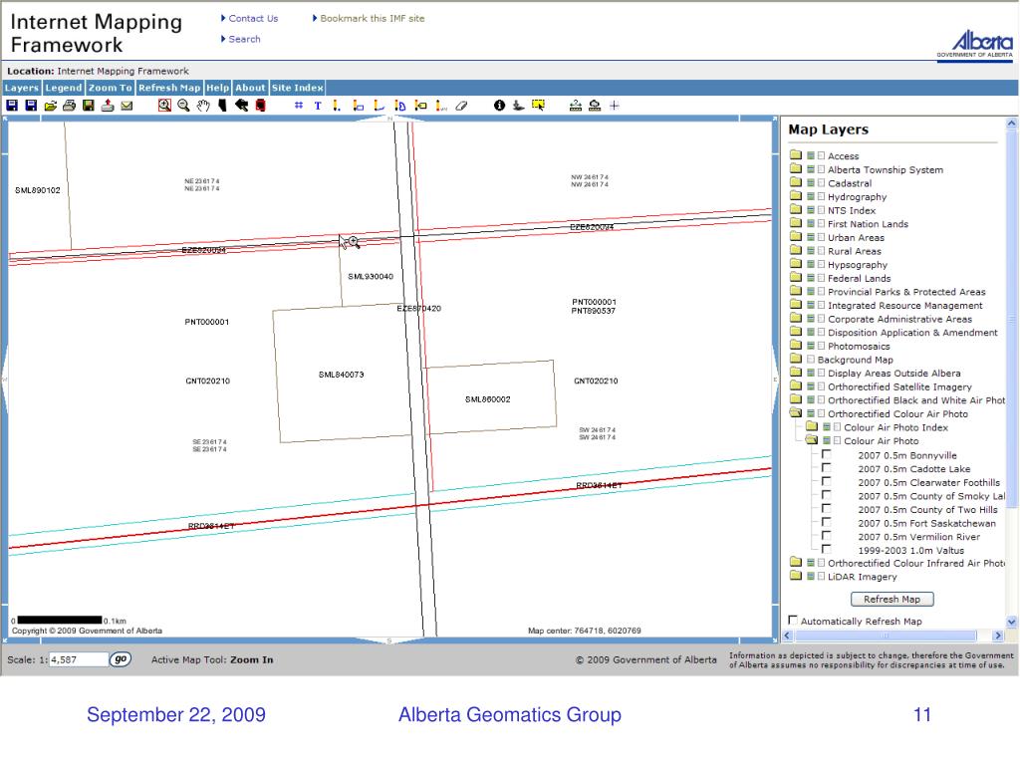Screen dimensions: 1020x765
Task: Click the Refresh Map button below layers
Action: click(892, 599)
